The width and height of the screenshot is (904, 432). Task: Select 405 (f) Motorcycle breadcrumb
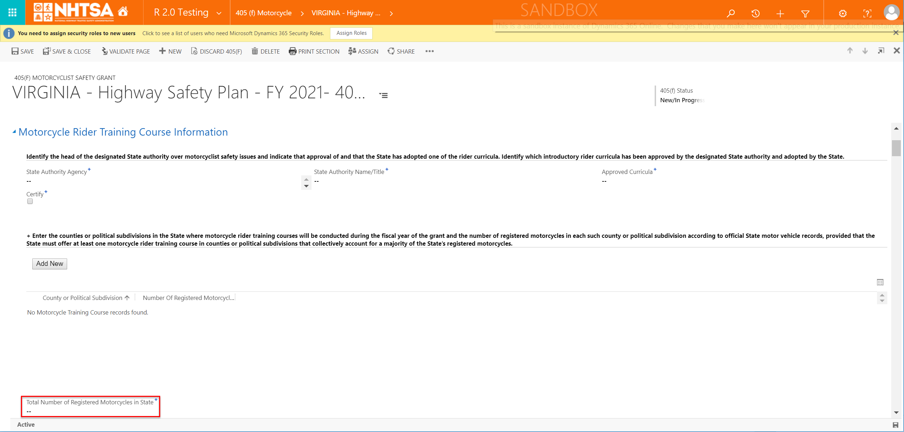tap(264, 13)
